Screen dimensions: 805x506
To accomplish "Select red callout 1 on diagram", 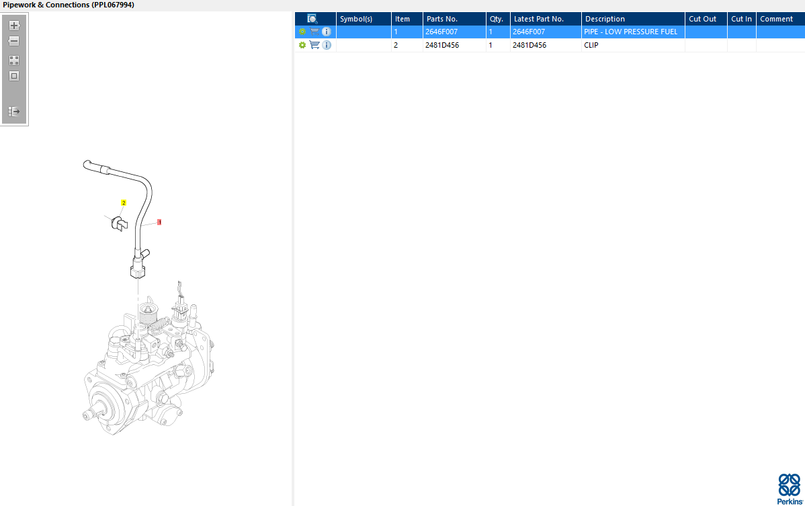I will point(159,222).
